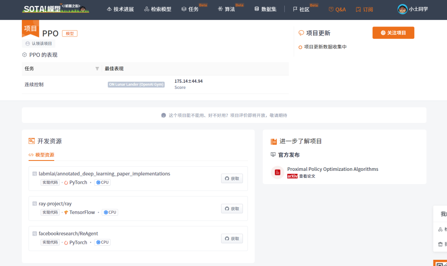Open the 社区 Beta navigation item

(x=301, y=9)
